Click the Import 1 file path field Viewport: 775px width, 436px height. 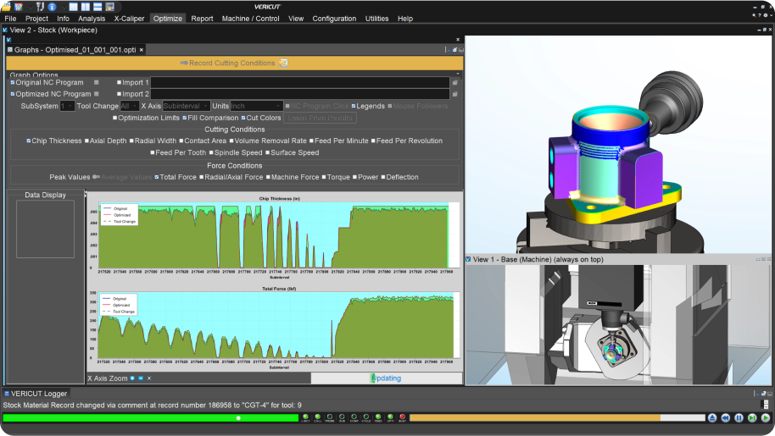299,82
